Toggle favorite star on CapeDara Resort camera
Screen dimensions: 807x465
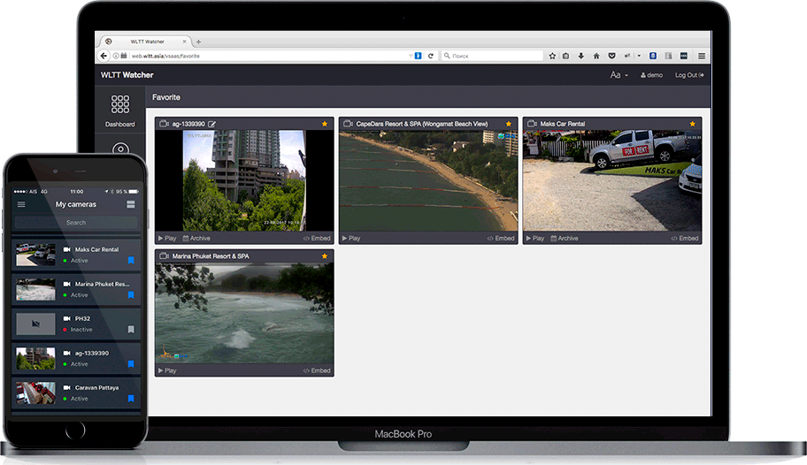coord(508,124)
